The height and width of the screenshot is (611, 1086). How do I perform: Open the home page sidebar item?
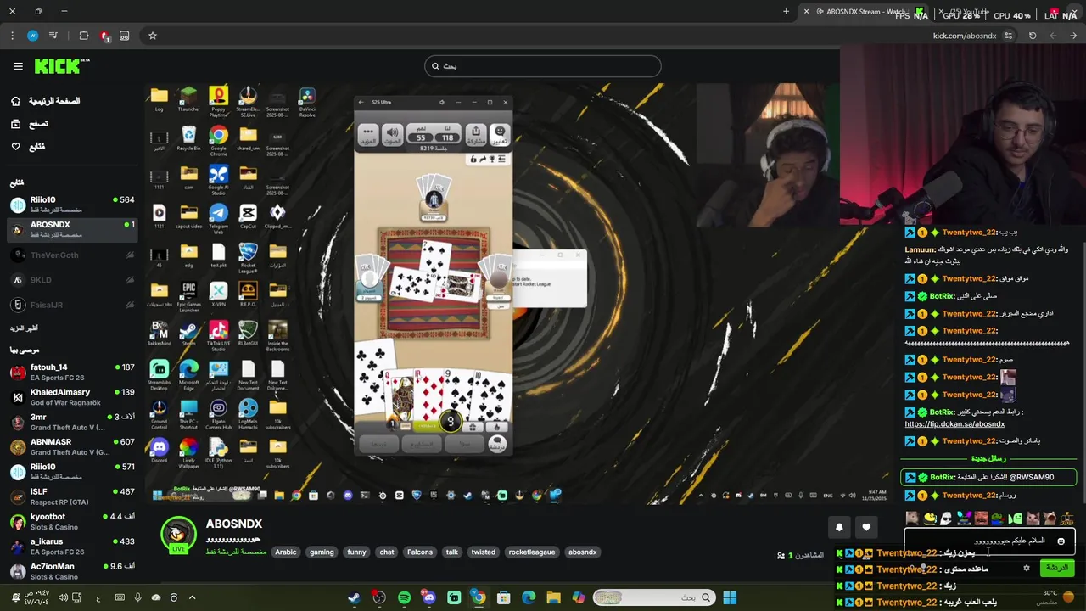coord(45,101)
